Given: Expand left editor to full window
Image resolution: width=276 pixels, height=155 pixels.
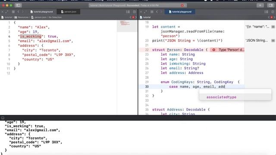Looking at the screenshot, I should click(x=7, y=12).
